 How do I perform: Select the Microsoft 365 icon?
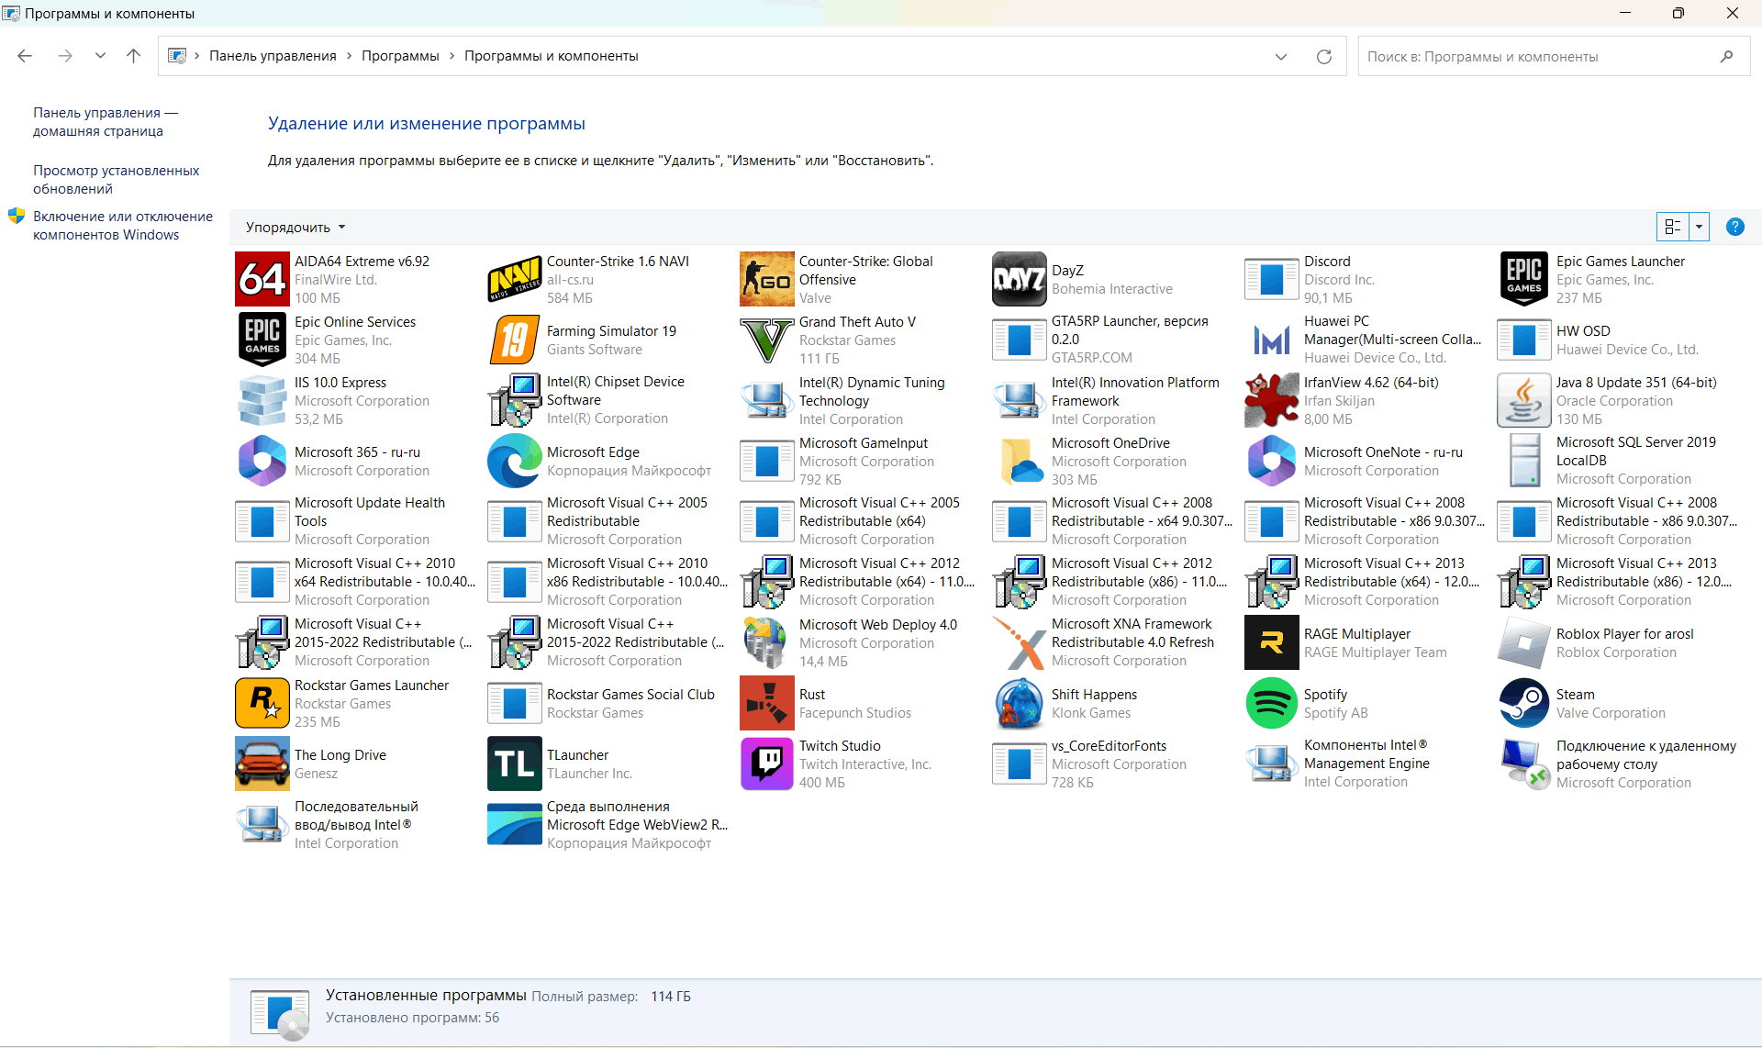(x=262, y=461)
